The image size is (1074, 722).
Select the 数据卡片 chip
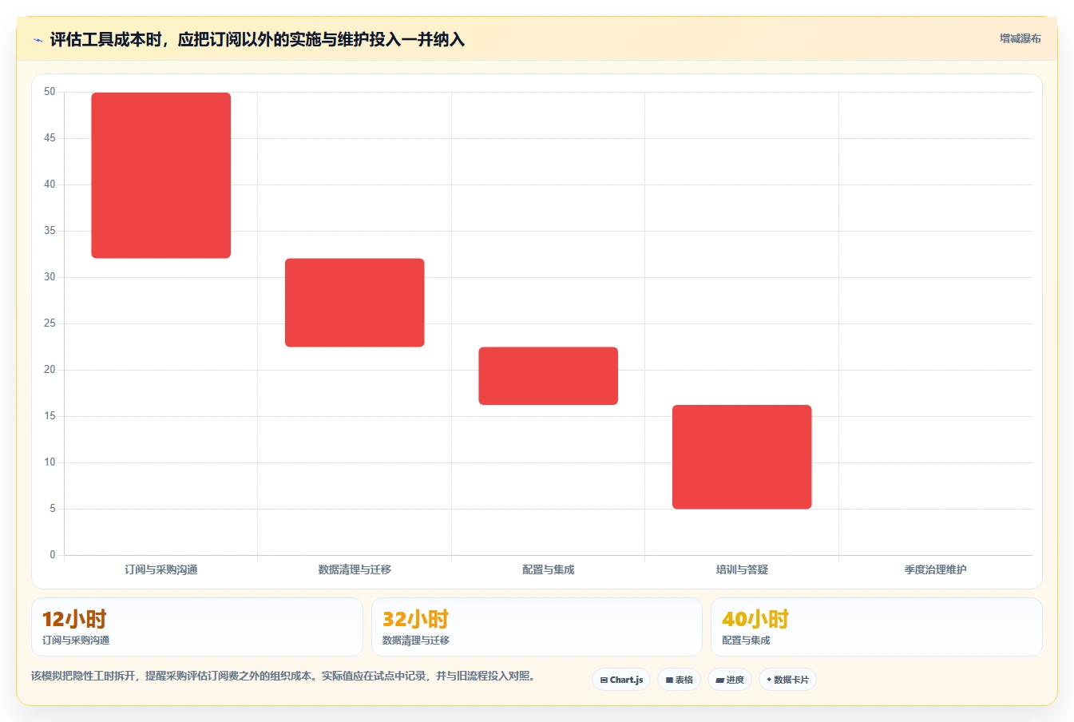coord(787,680)
